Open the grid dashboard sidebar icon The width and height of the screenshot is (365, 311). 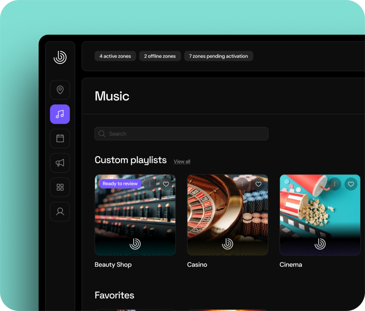[x=60, y=187]
